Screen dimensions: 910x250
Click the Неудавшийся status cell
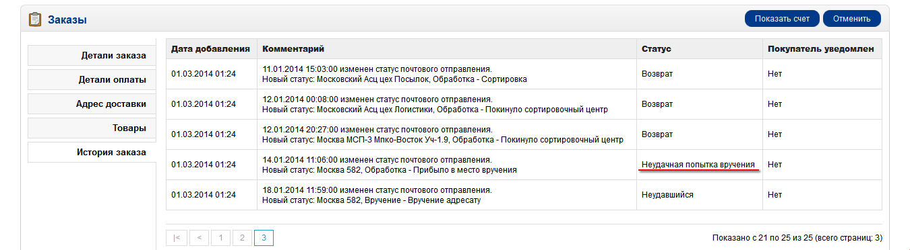point(699,195)
